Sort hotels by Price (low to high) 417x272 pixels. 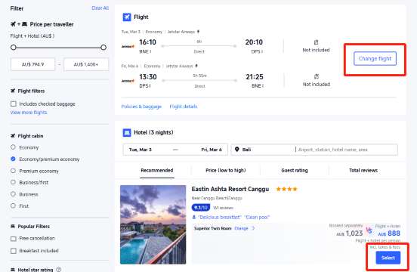[x=226, y=171]
